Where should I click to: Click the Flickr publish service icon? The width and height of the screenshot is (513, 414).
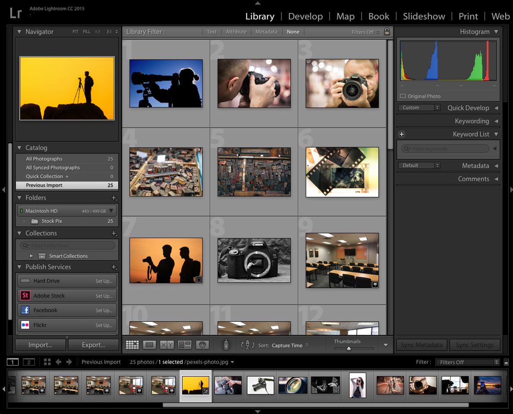(x=25, y=325)
